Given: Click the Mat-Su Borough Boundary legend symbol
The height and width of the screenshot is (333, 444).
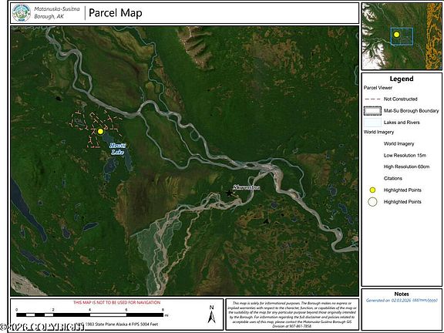Looking at the screenshot, I should 372,111.
